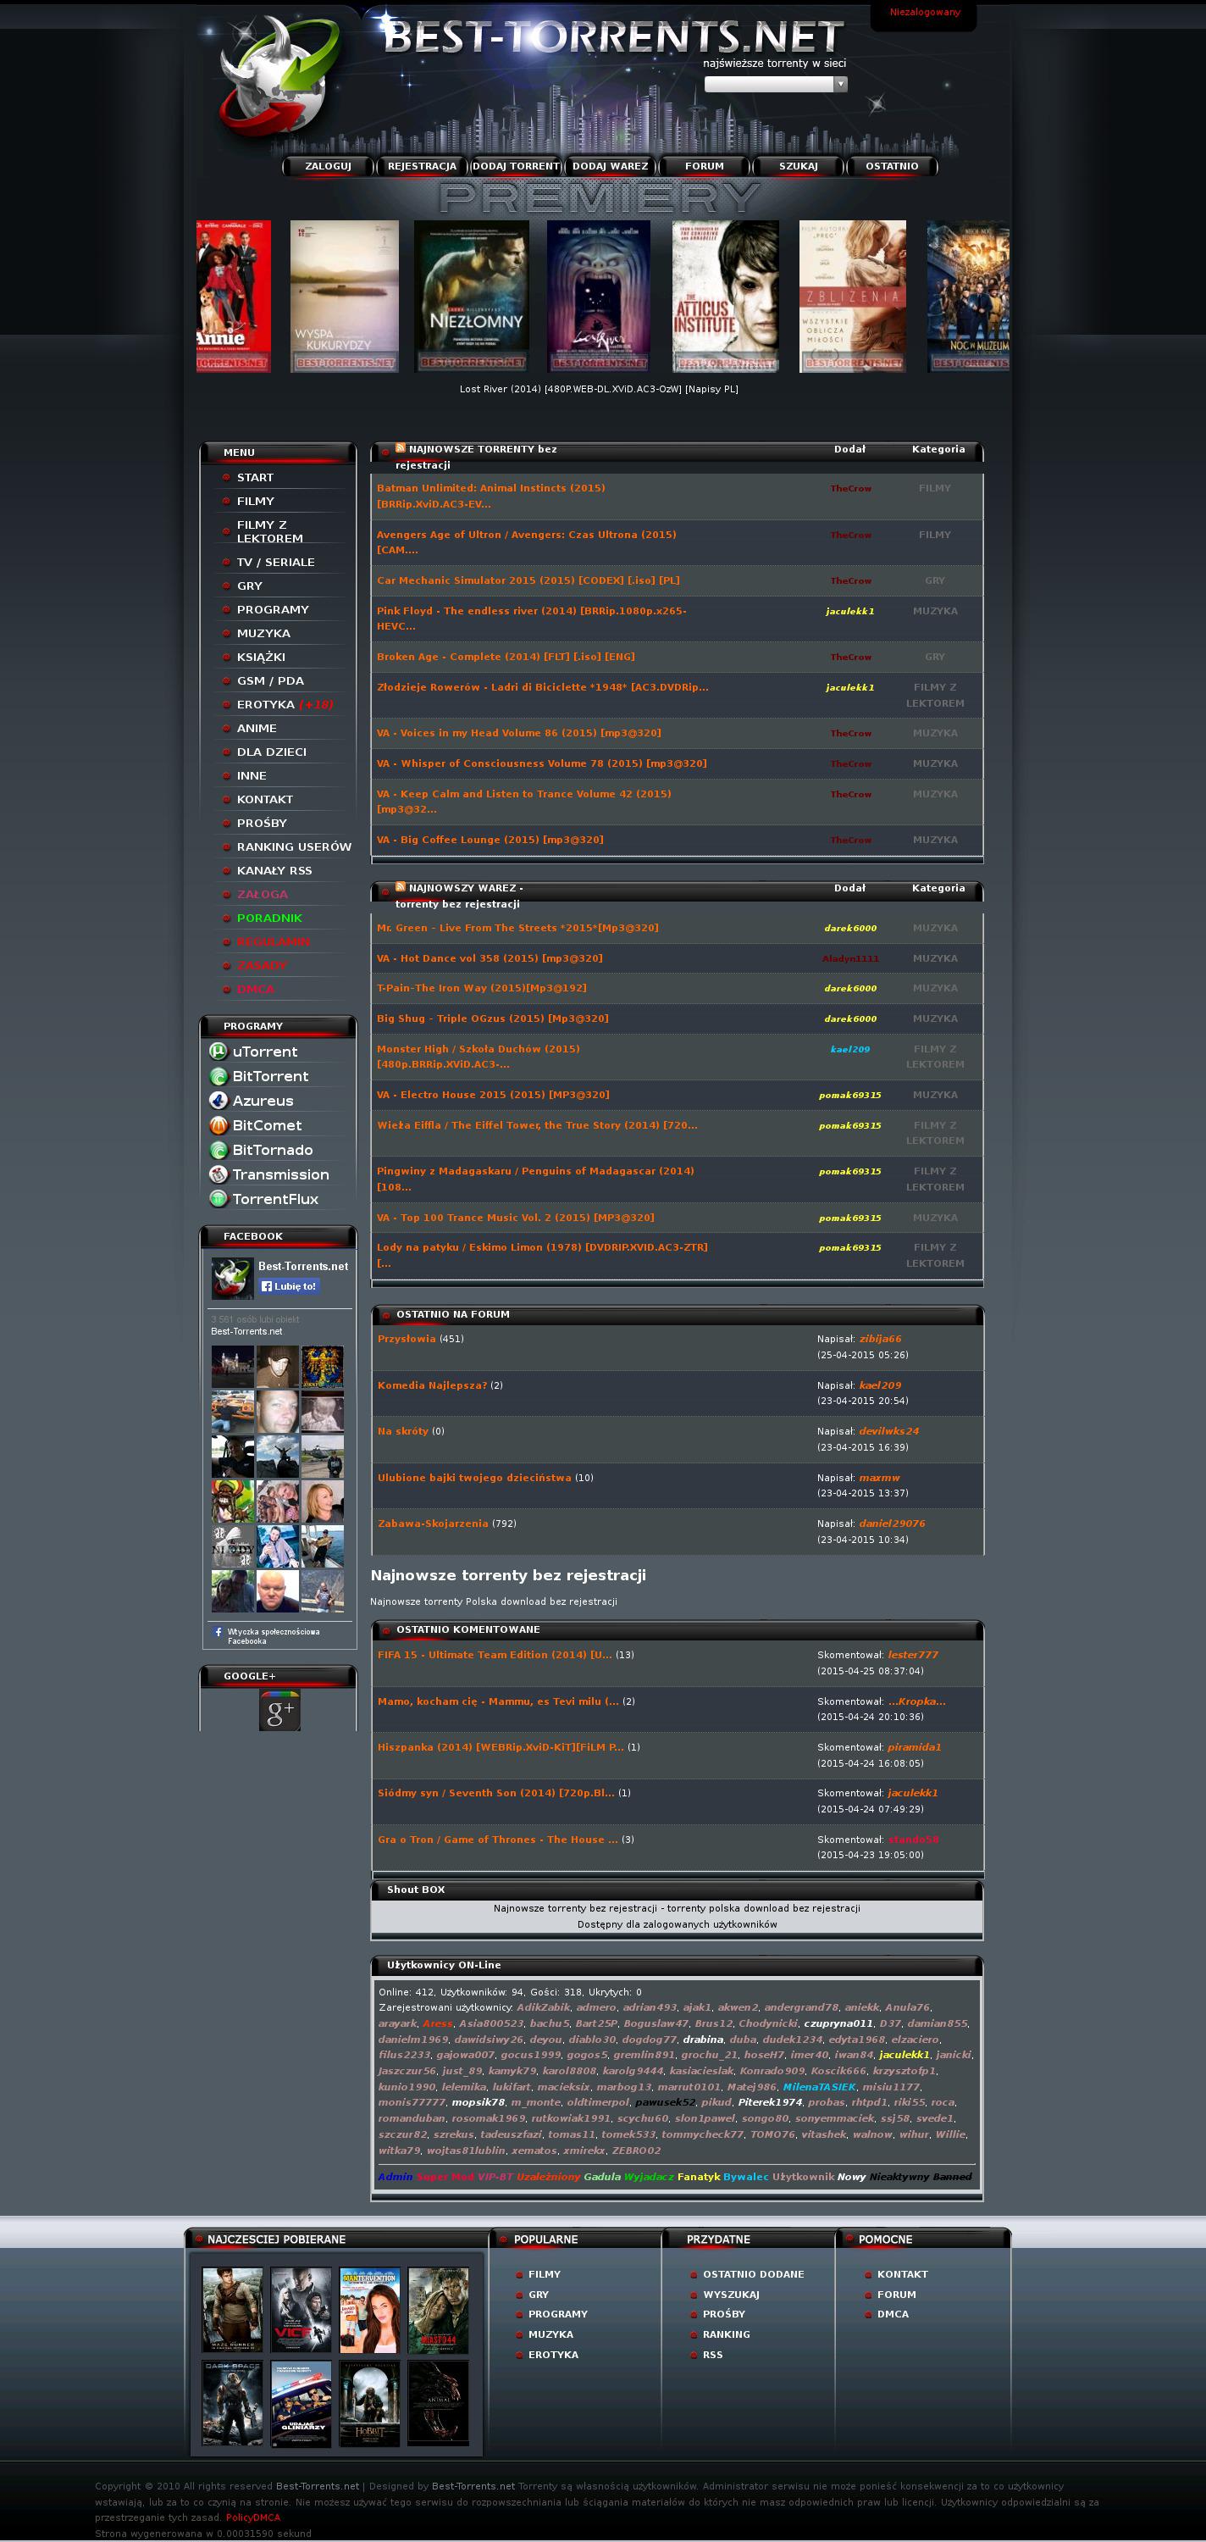Open Mr. Green - Live From The Streets

point(517,928)
